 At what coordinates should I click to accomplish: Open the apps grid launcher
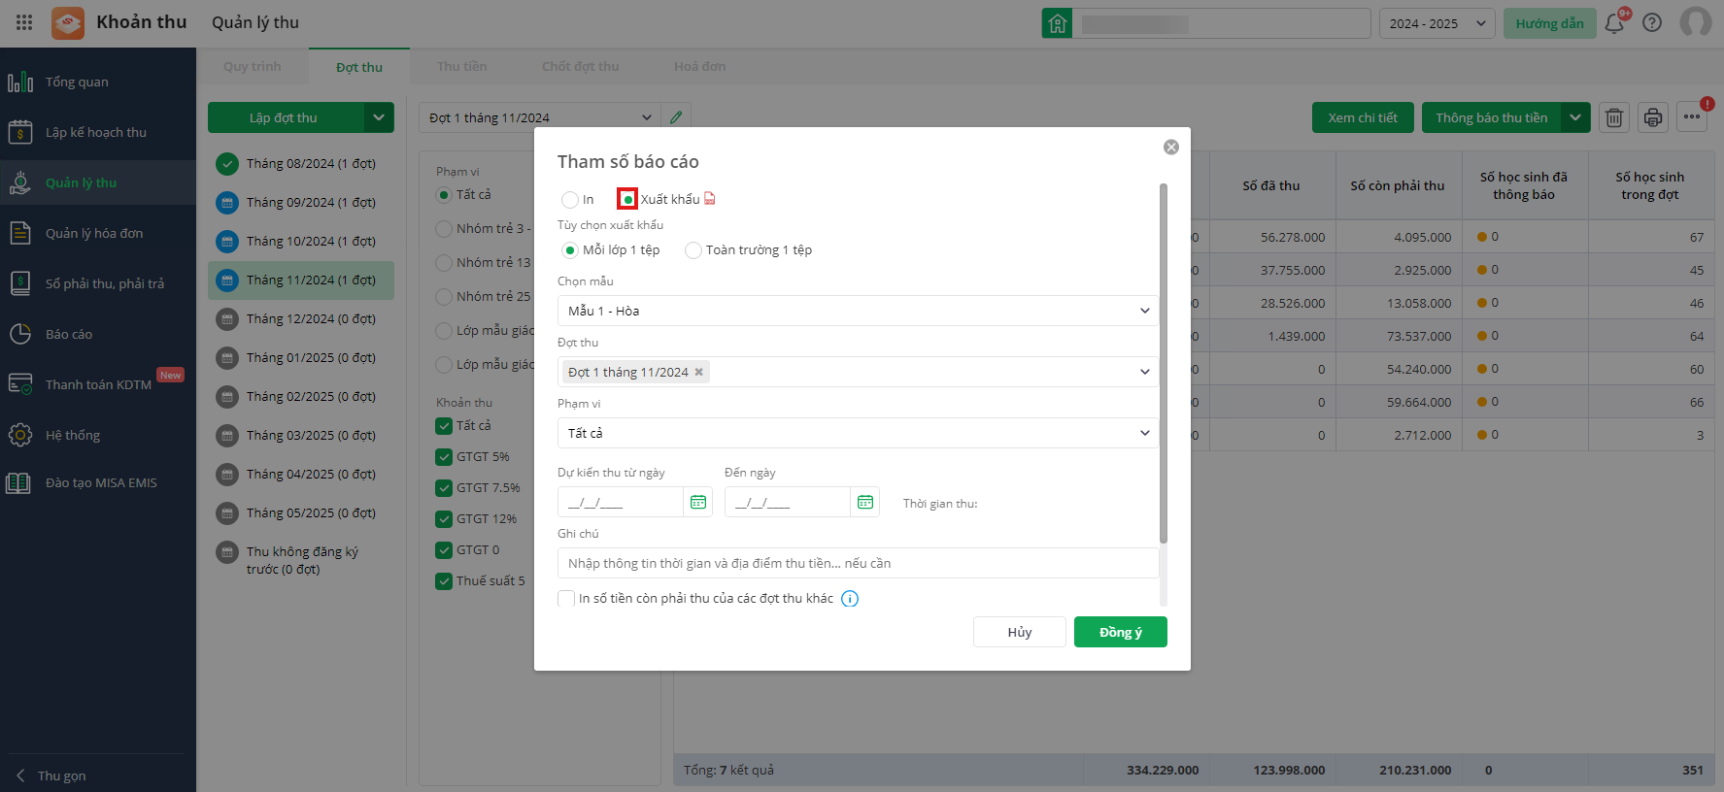point(24,22)
